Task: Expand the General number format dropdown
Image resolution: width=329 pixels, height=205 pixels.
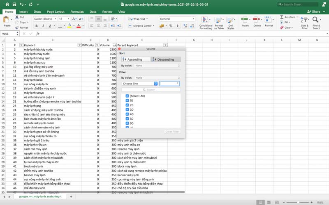Action: [x=193, y=19]
